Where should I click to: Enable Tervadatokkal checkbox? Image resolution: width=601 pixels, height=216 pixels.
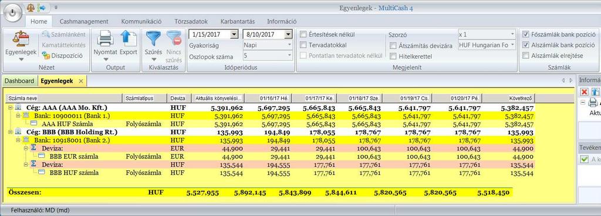click(x=303, y=45)
